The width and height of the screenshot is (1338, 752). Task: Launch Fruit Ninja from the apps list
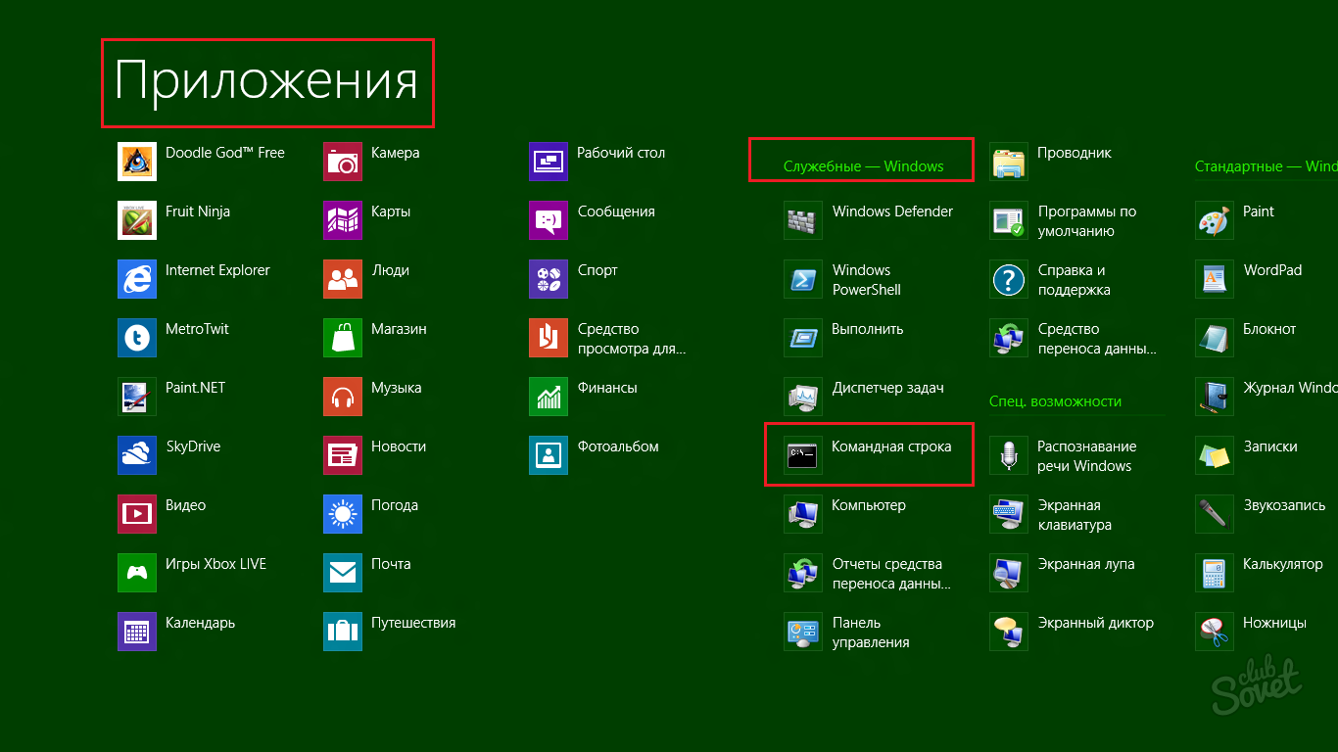coord(137,220)
